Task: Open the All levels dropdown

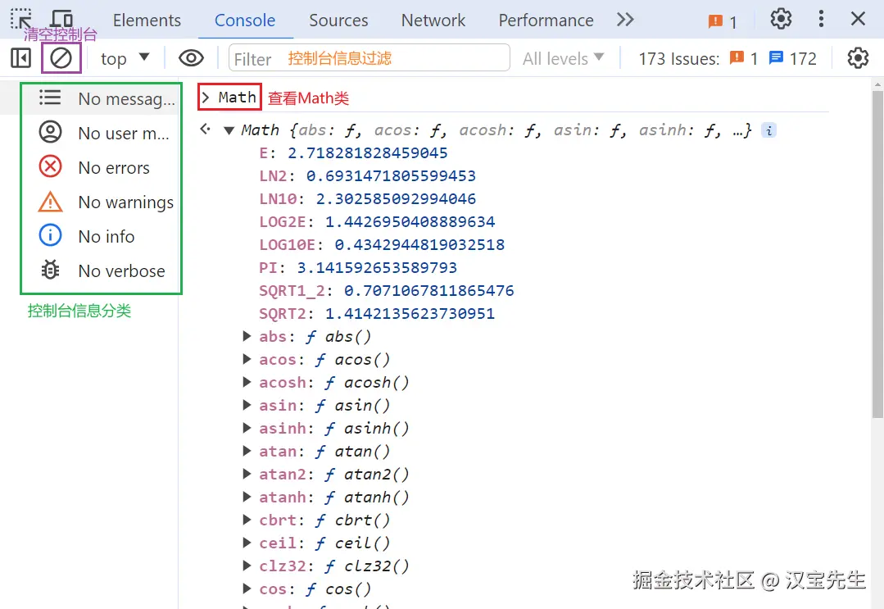Action: click(563, 58)
